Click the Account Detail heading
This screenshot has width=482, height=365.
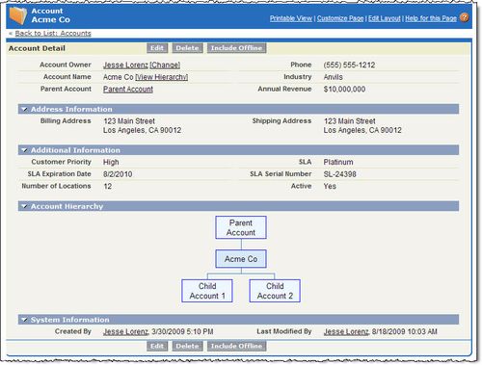(x=37, y=48)
